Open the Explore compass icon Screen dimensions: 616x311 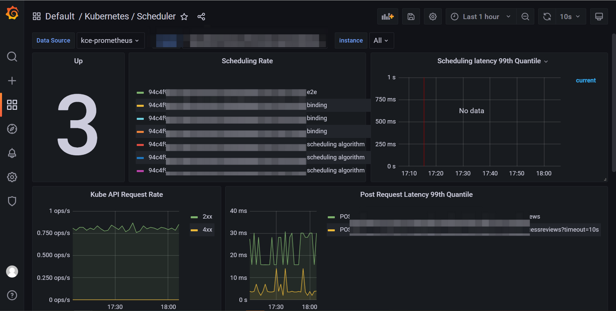click(x=12, y=129)
